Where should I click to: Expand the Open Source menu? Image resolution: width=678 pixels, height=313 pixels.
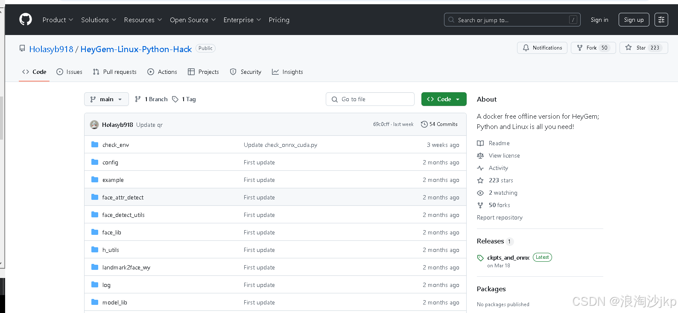[193, 20]
